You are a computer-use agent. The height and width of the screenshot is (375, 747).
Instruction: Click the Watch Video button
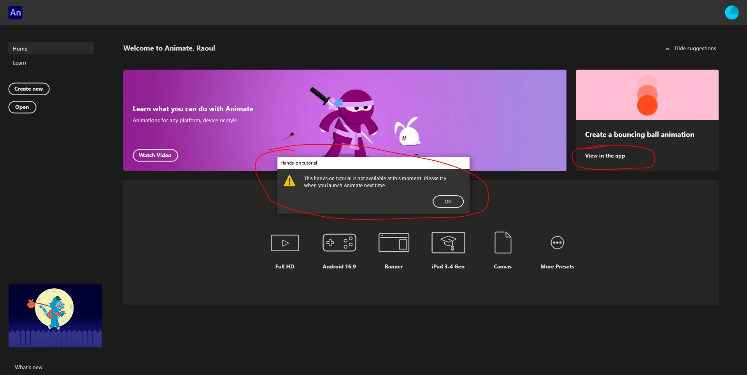pyautogui.click(x=155, y=156)
